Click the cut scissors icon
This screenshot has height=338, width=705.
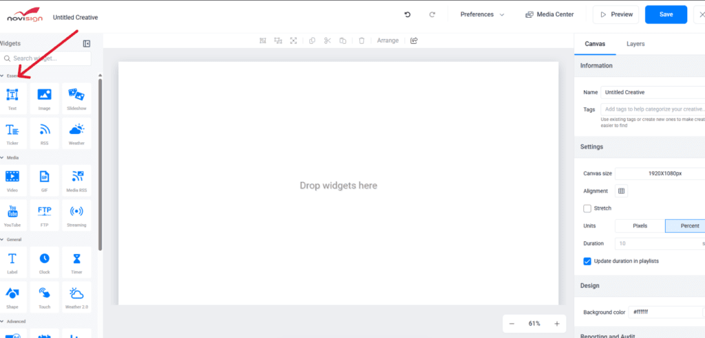point(327,41)
